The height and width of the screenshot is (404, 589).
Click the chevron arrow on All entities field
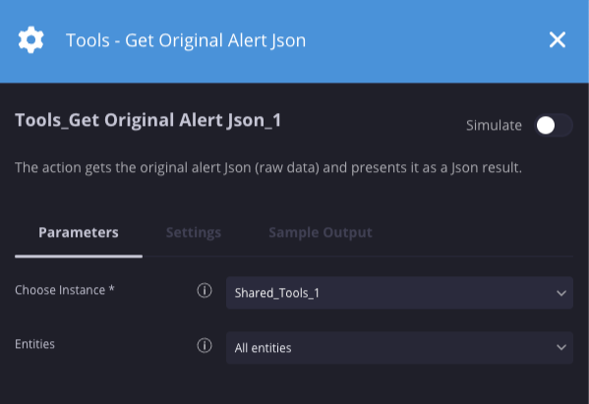(561, 348)
